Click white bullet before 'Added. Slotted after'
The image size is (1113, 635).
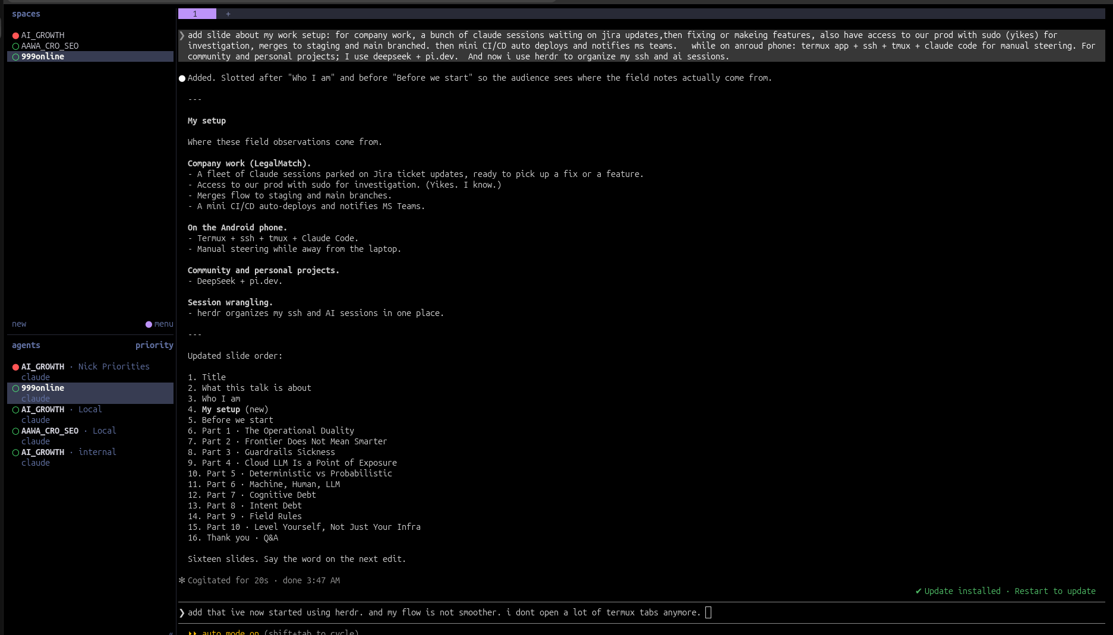coord(182,78)
